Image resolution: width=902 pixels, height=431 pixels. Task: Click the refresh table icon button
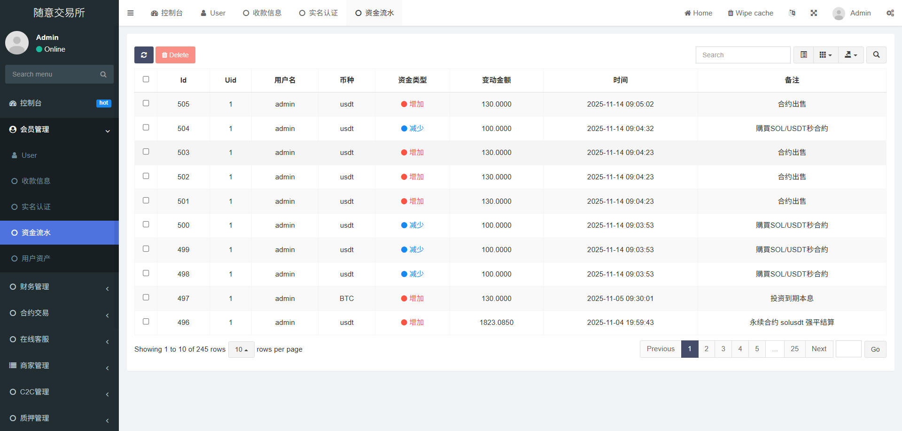[144, 55]
